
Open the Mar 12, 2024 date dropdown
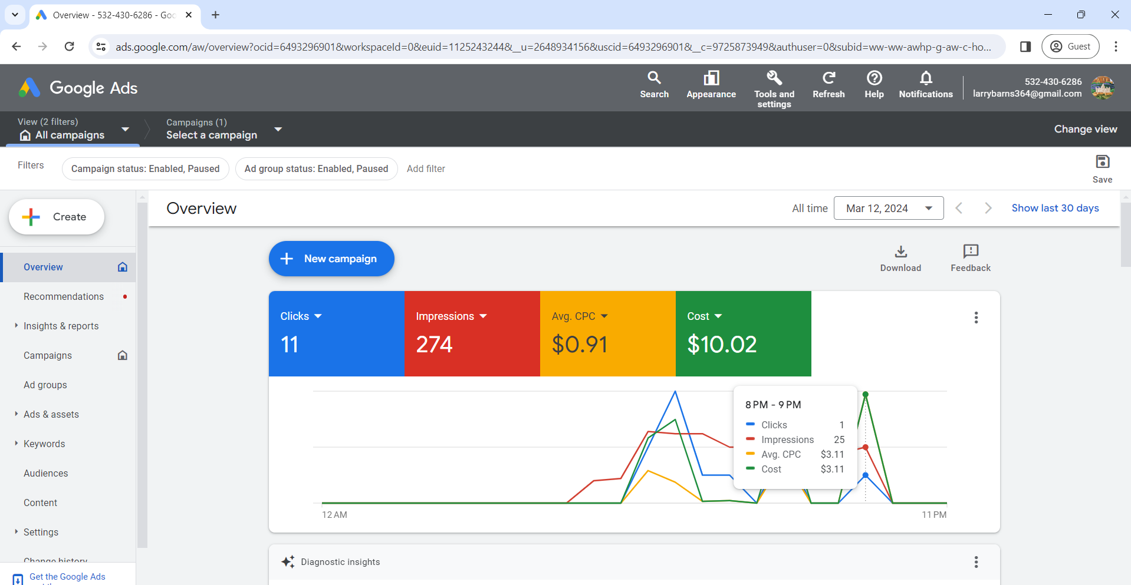click(x=889, y=208)
